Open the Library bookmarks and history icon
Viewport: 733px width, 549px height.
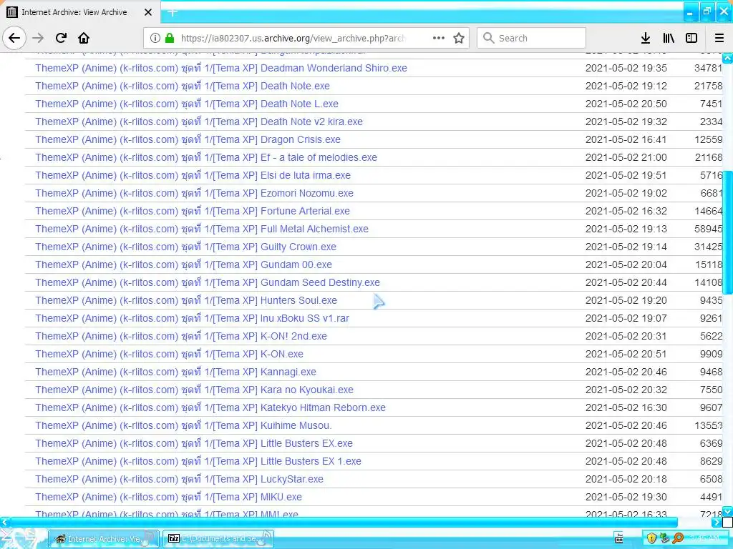coord(669,38)
